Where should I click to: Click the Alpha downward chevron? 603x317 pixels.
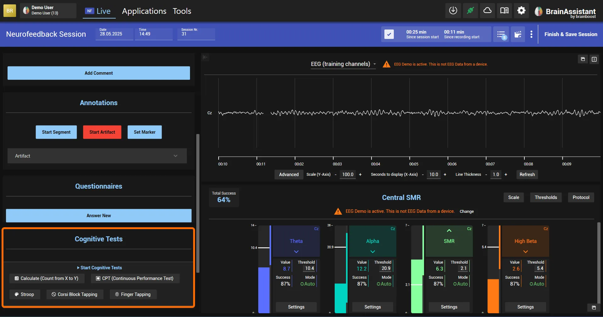[x=373, y=252]
